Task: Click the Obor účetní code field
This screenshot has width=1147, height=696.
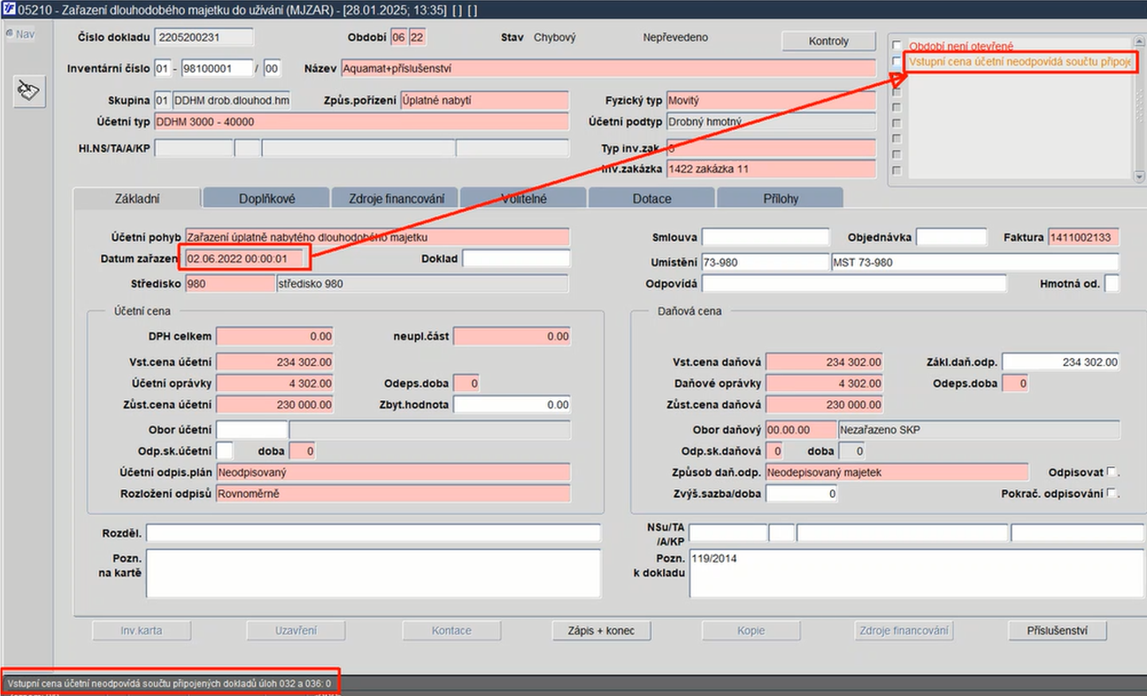Action: coord(252,430)
